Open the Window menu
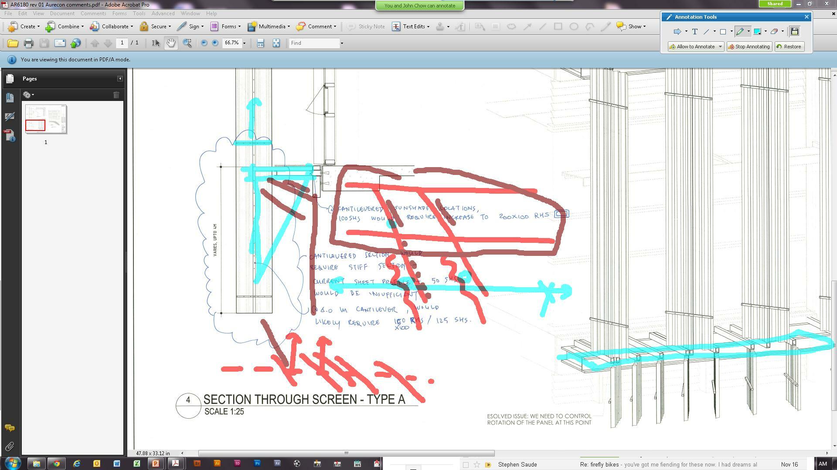The image size is (837, 470). [x=191, y=13]
